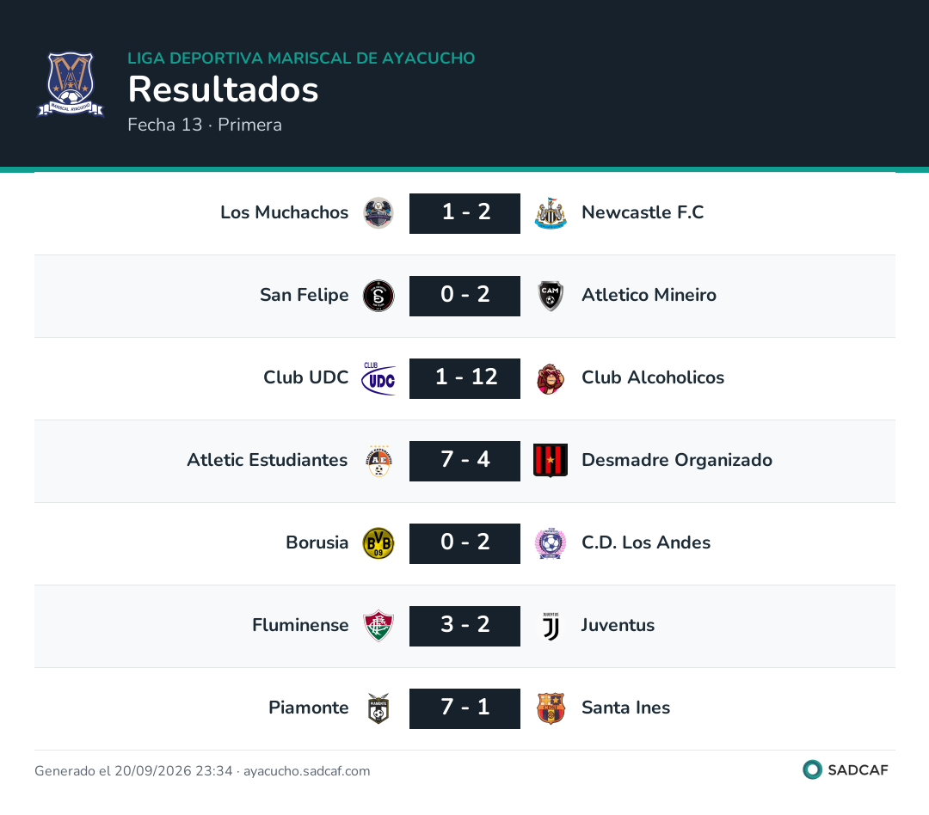Click the Santa Ines badge

[551, 708]
